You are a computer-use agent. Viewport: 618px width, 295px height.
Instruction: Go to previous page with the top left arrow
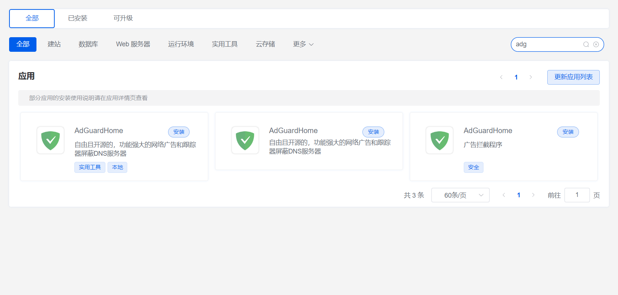point(501,77)
